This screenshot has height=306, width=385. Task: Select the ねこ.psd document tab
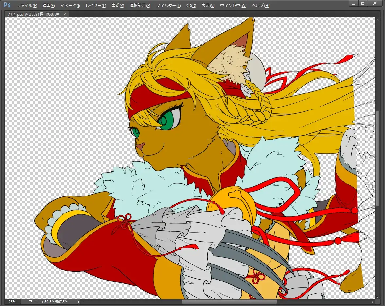[34, 14]
